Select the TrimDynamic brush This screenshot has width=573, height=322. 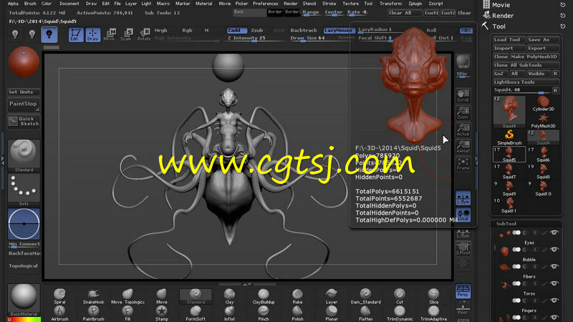point(400,313)
